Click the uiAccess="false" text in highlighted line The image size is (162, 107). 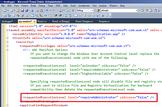click(x=134, y=97)
